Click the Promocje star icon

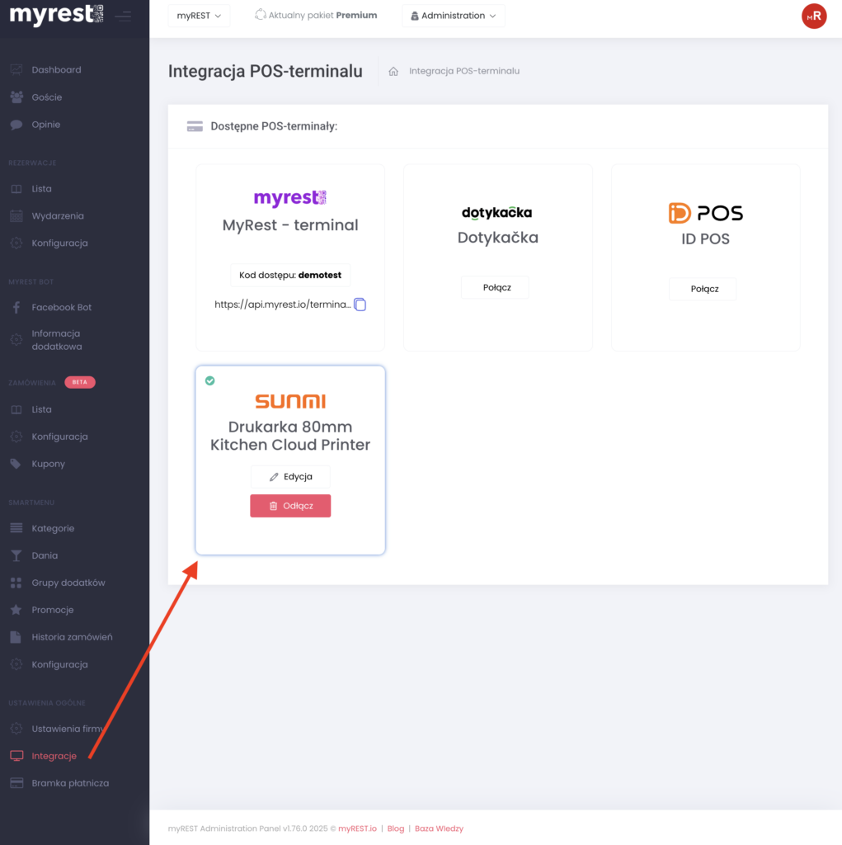pyautogui.click(x=16, y=610)
